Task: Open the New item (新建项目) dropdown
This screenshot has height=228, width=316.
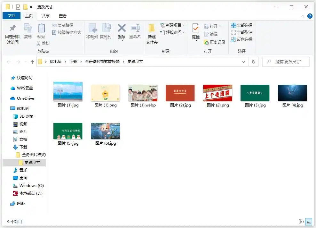Action: click(x=172, y=25)
